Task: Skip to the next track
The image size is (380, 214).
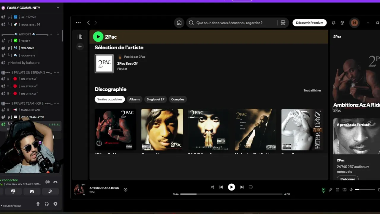Action: pos(242,187)
